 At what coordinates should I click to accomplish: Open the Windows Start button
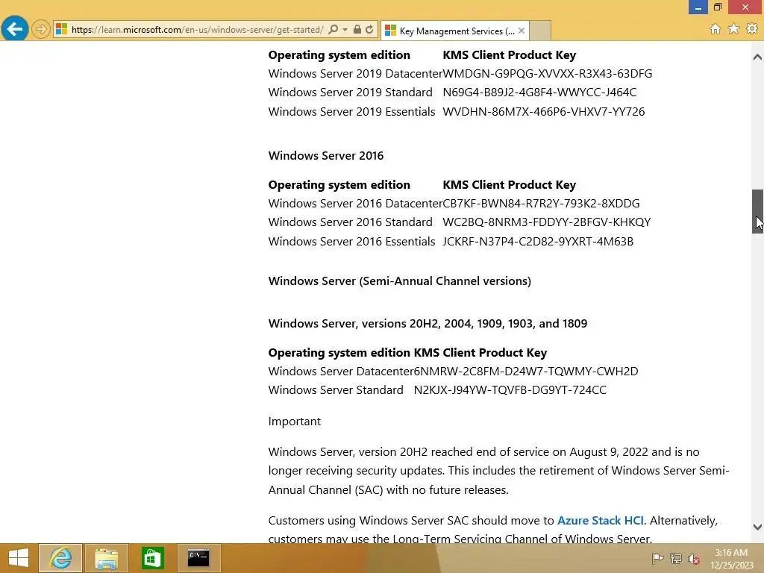coord(19,558)
